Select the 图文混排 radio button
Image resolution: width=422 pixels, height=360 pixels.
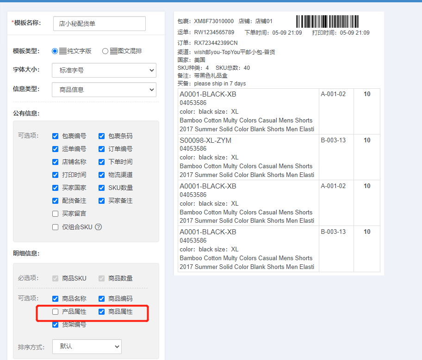[105, 51]
